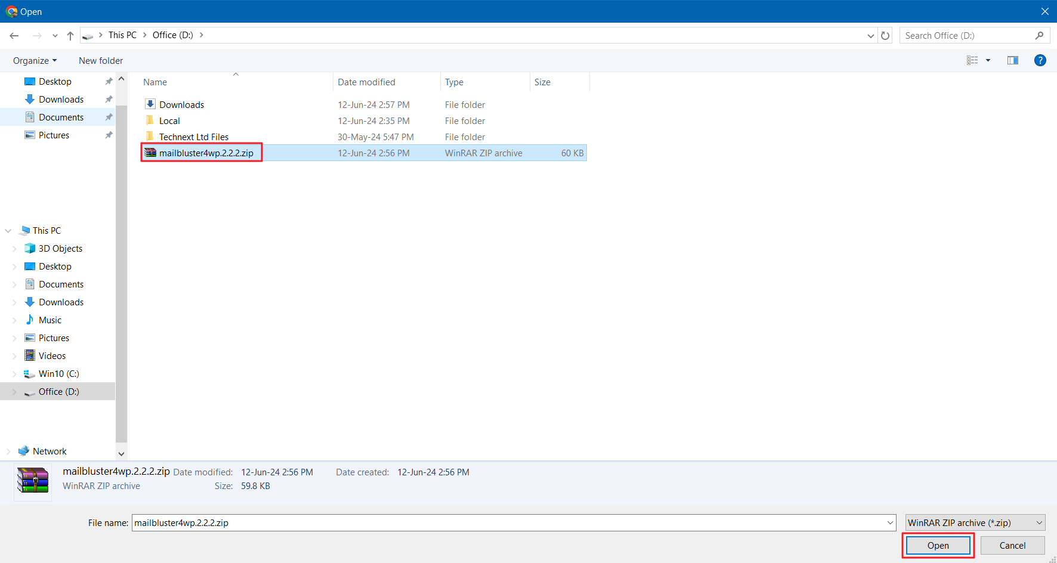Open the View options dropdown arrow
Screen dimensions: 1057x563
tap(988, 60)
